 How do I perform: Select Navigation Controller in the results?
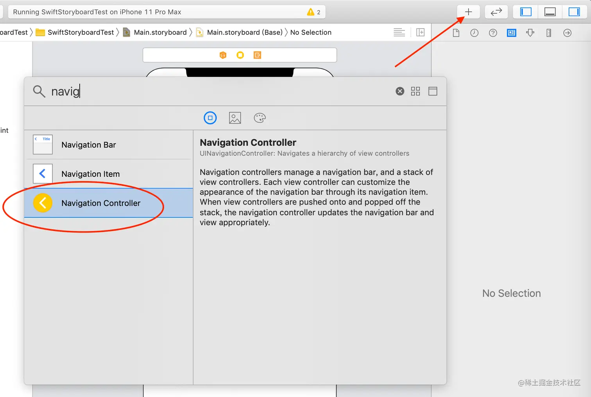pos(109,203)
